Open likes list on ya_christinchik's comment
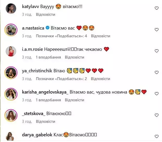 tap(61, 79)
